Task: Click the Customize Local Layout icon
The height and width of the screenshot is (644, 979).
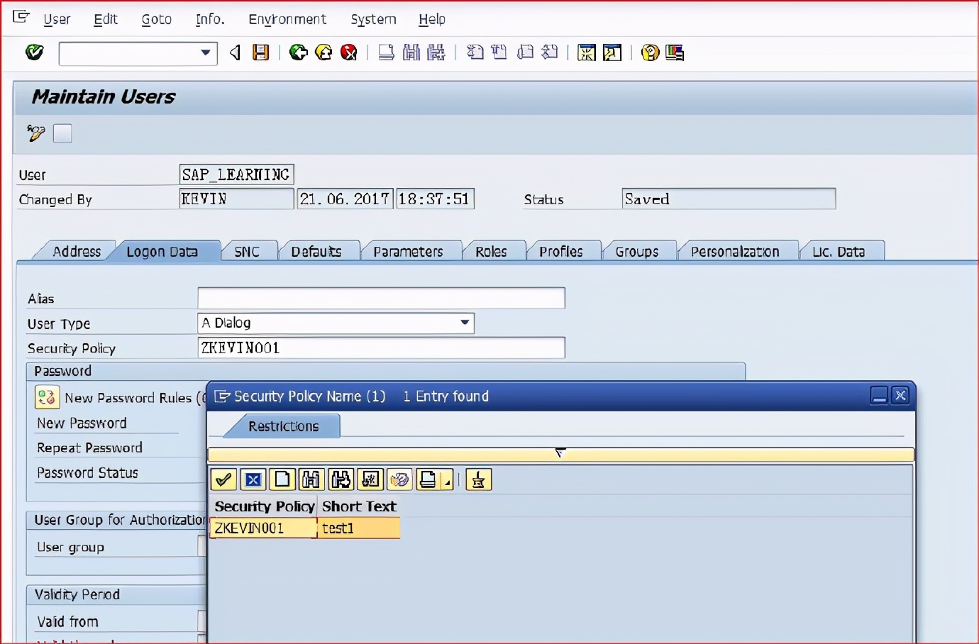Action: (x=675, y=52)
